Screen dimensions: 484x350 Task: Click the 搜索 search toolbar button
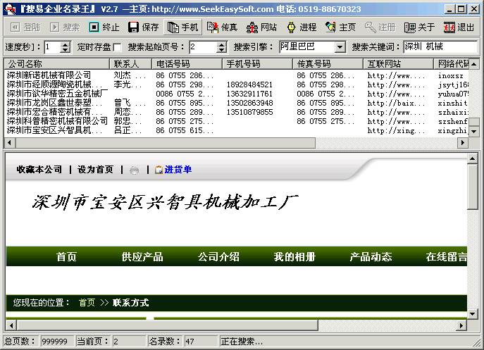(x=65, y=27)
